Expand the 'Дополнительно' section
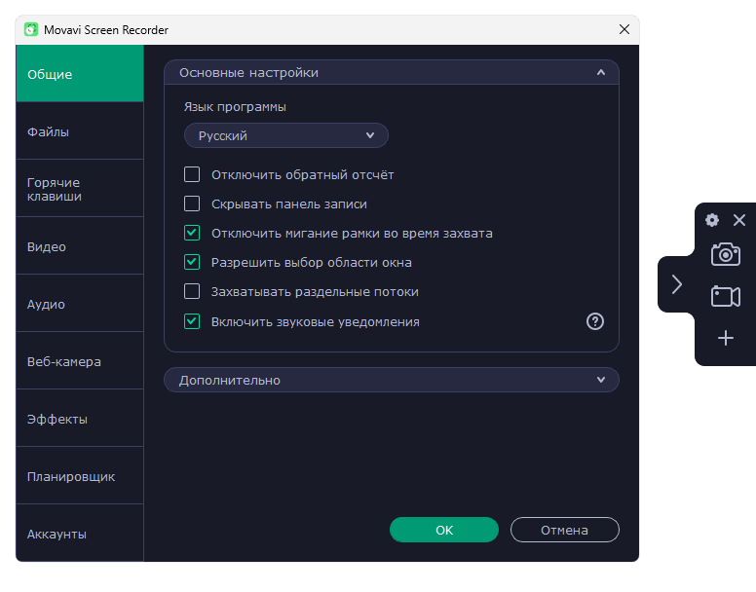This screenshot has height=592, width=756. pos(391,380)
